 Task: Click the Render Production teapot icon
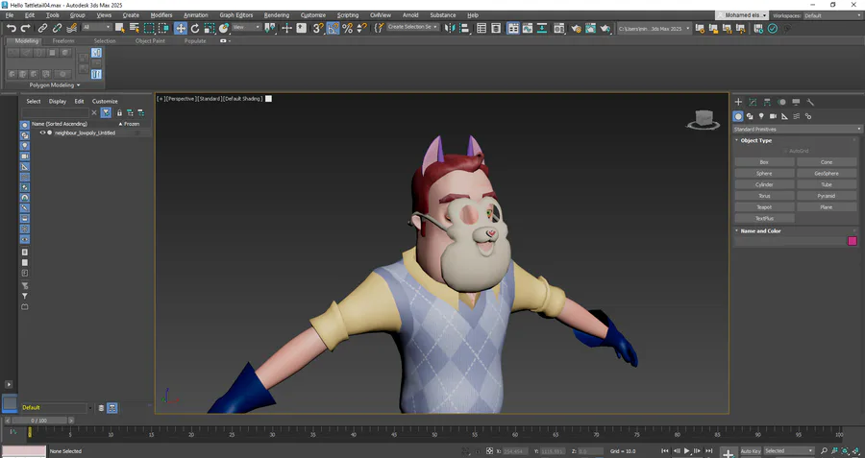605,28
